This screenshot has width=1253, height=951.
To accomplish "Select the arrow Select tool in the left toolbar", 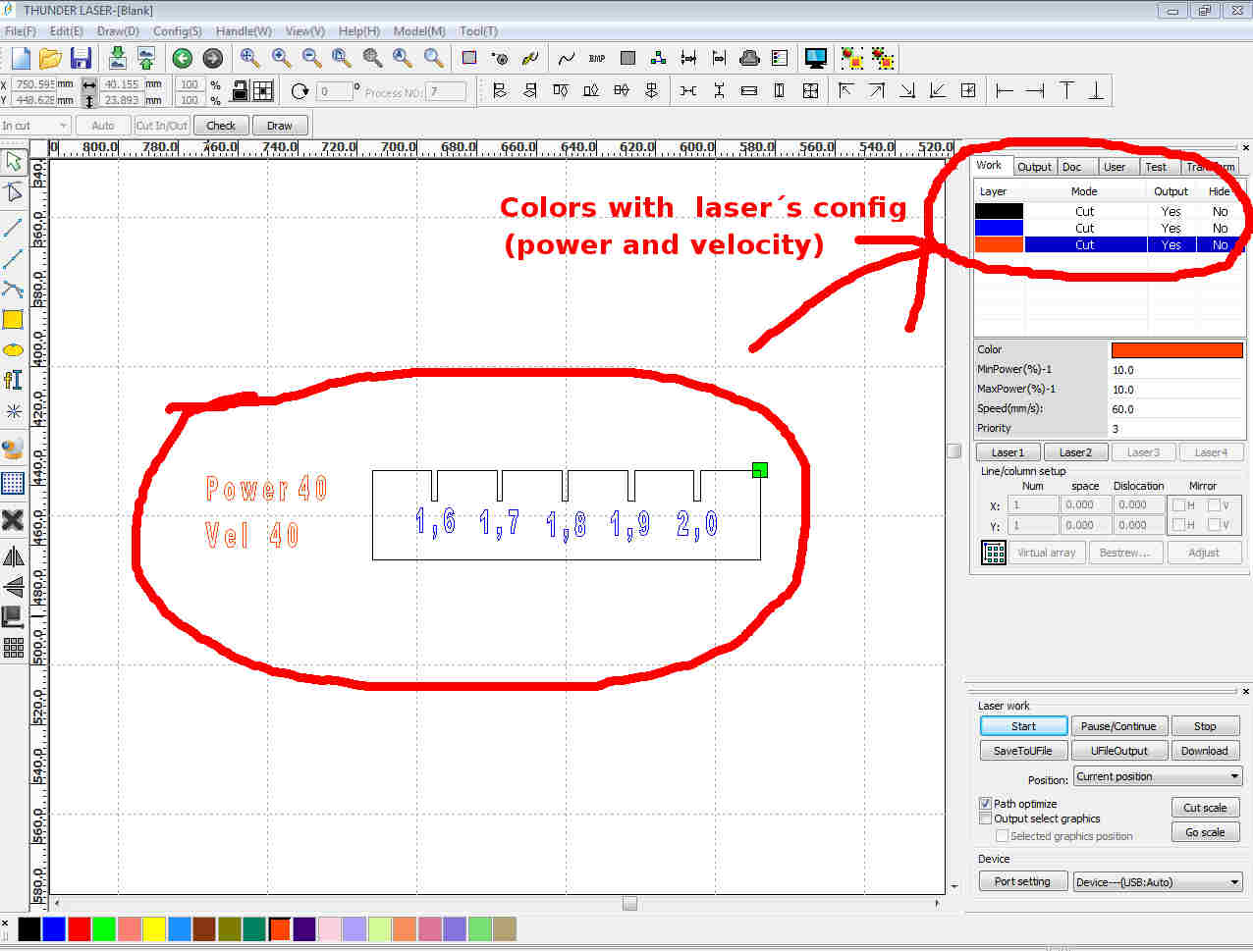I will [x=13, y=162].
